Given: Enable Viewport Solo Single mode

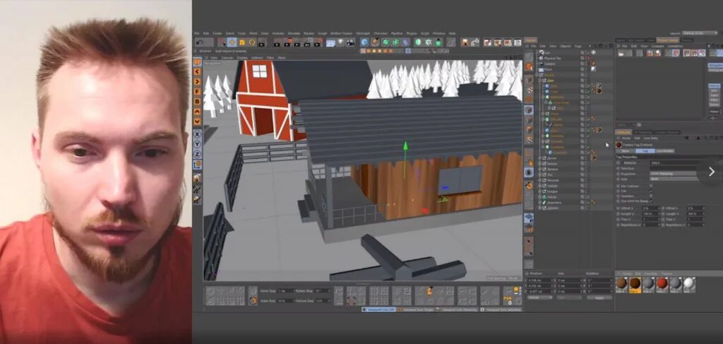Looking at the screenshot, I should coord(416,309).
